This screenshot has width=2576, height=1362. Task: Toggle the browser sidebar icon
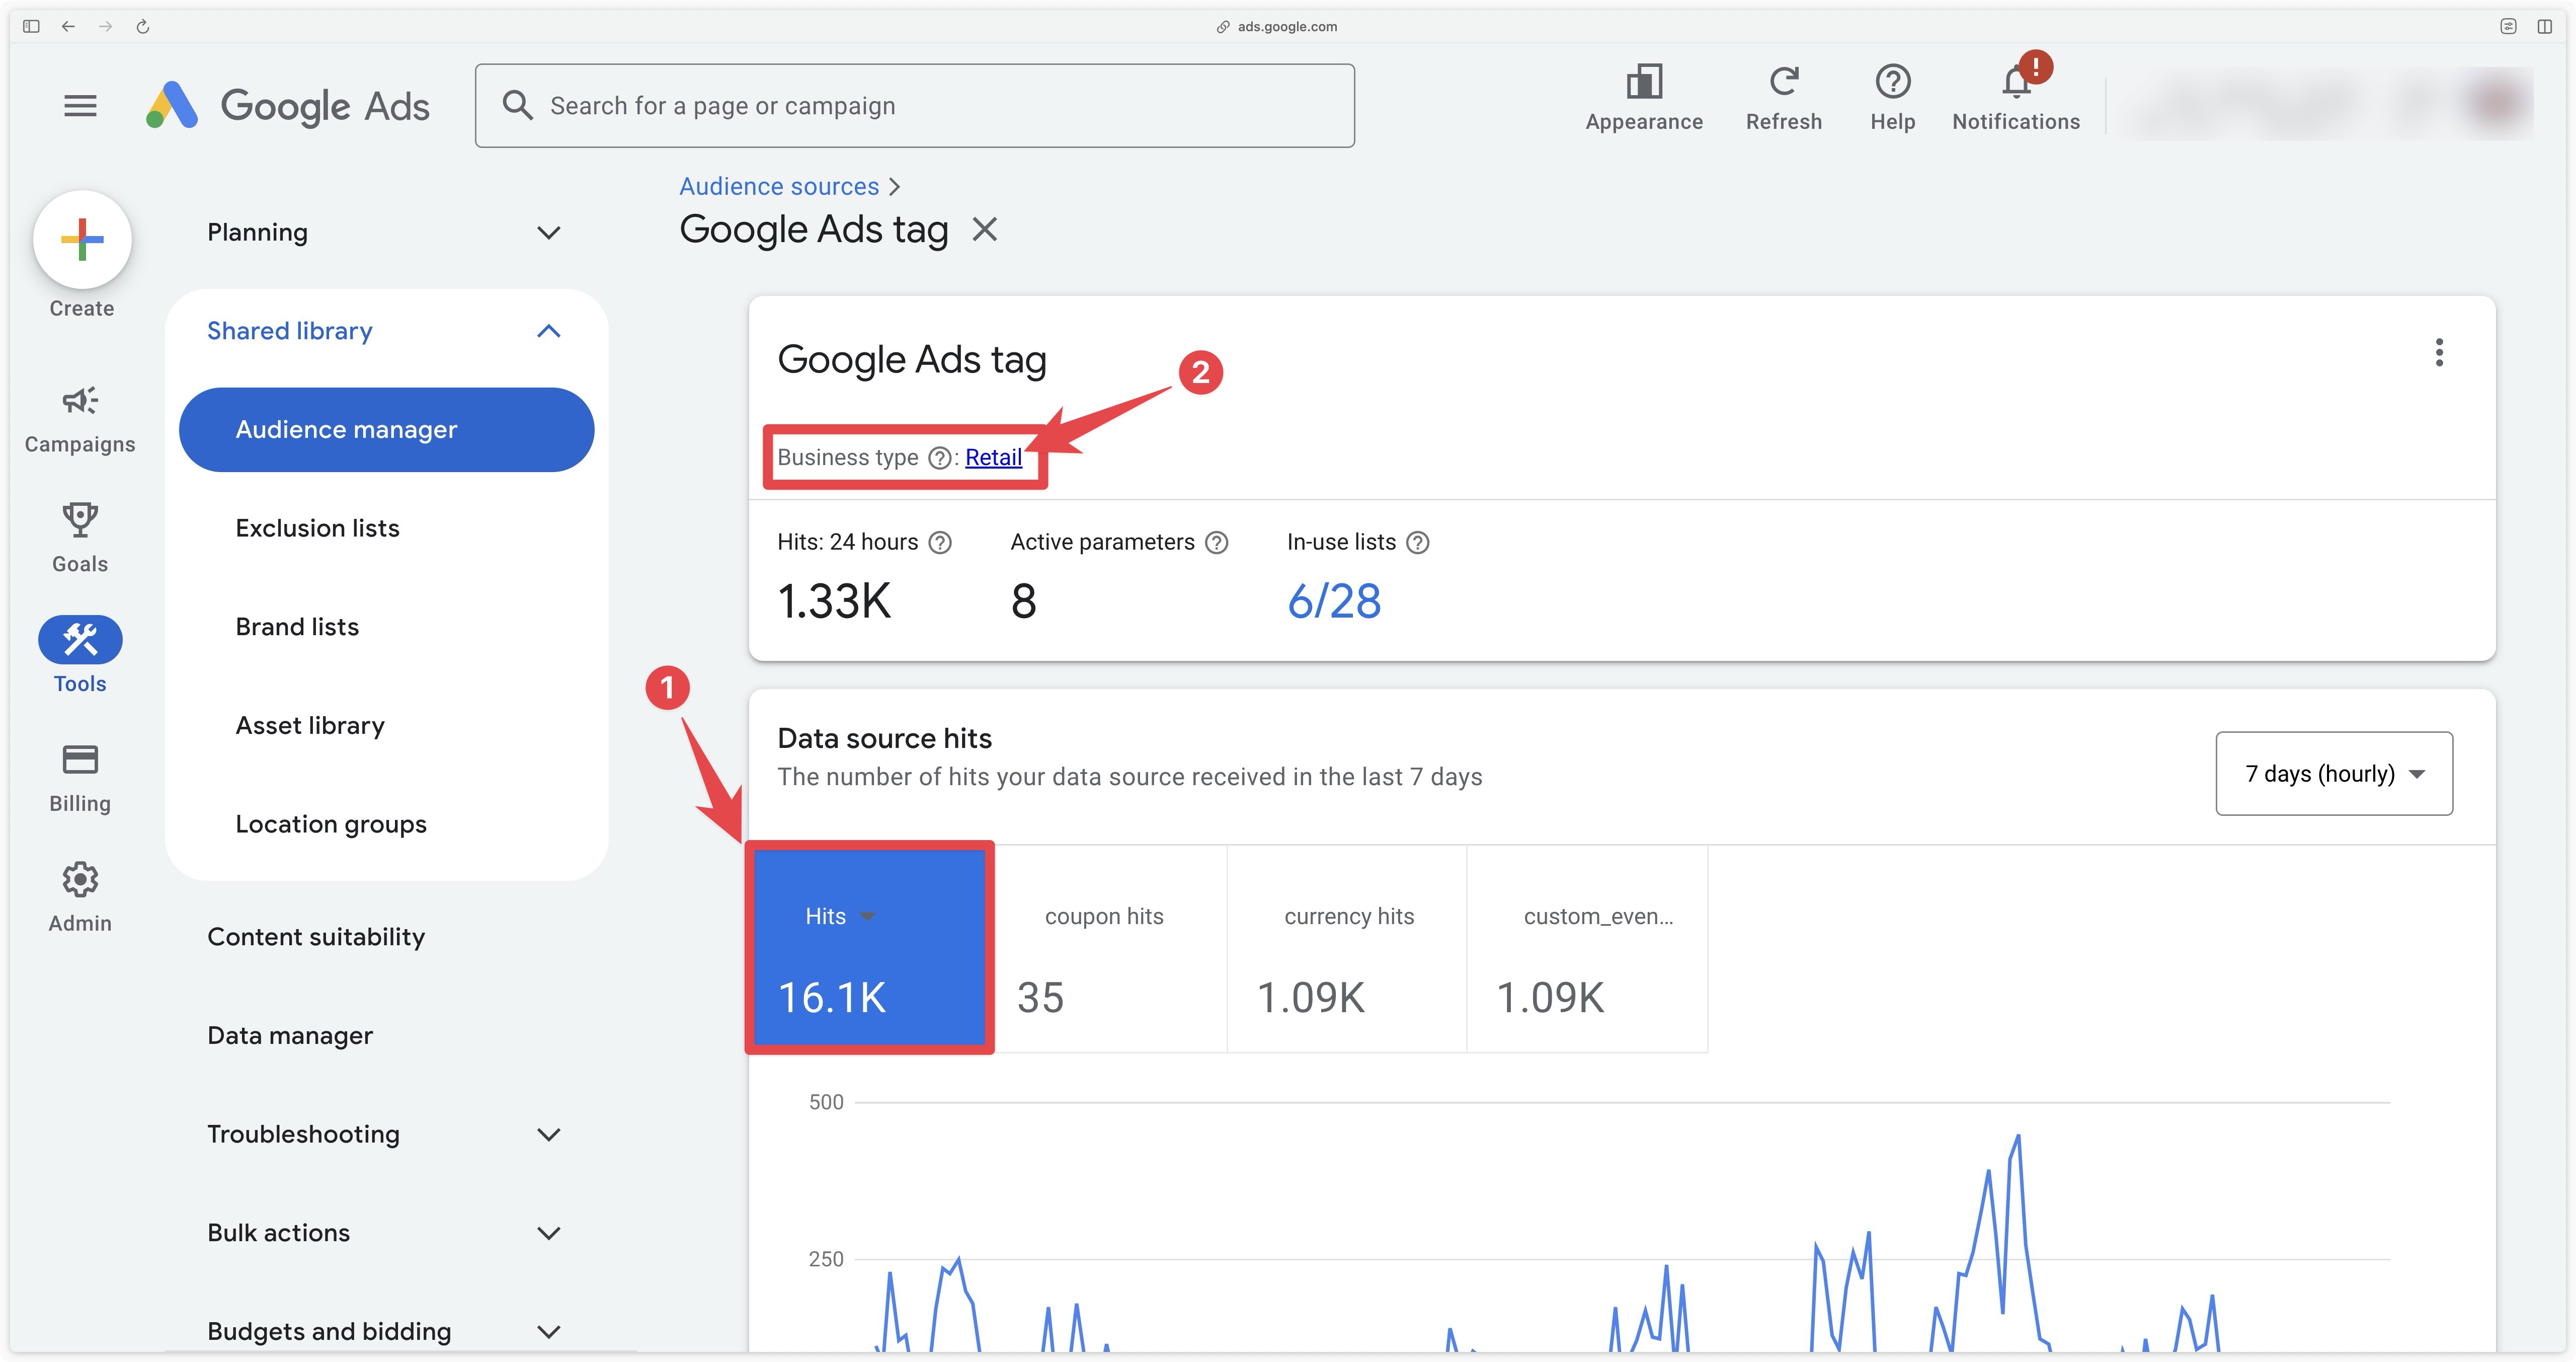coord(31,26)
